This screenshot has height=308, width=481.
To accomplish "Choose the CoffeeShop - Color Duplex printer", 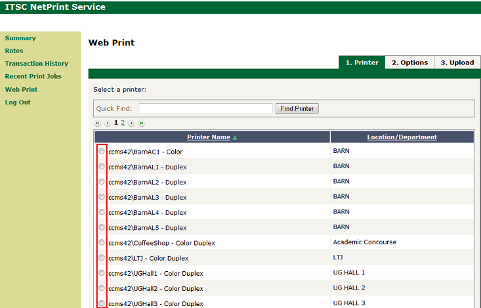I will pyautogui.click(x=102, y=242).
